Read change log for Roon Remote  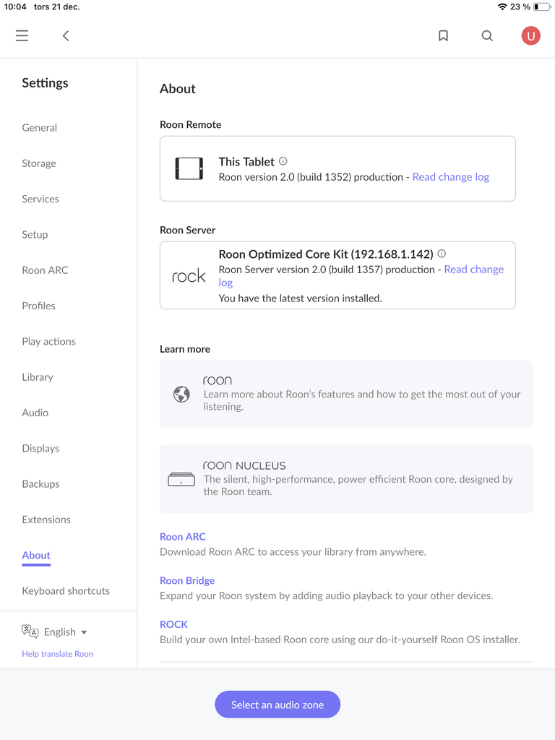(x=451, y=177)
